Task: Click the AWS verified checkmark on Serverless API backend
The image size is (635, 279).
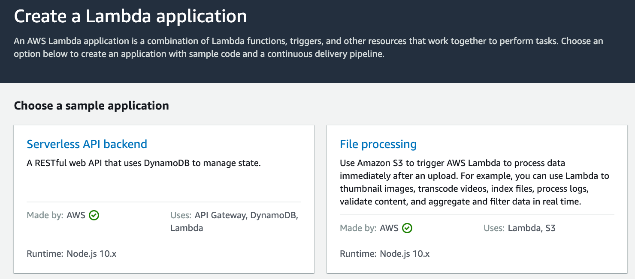Action: click(95, 215)
